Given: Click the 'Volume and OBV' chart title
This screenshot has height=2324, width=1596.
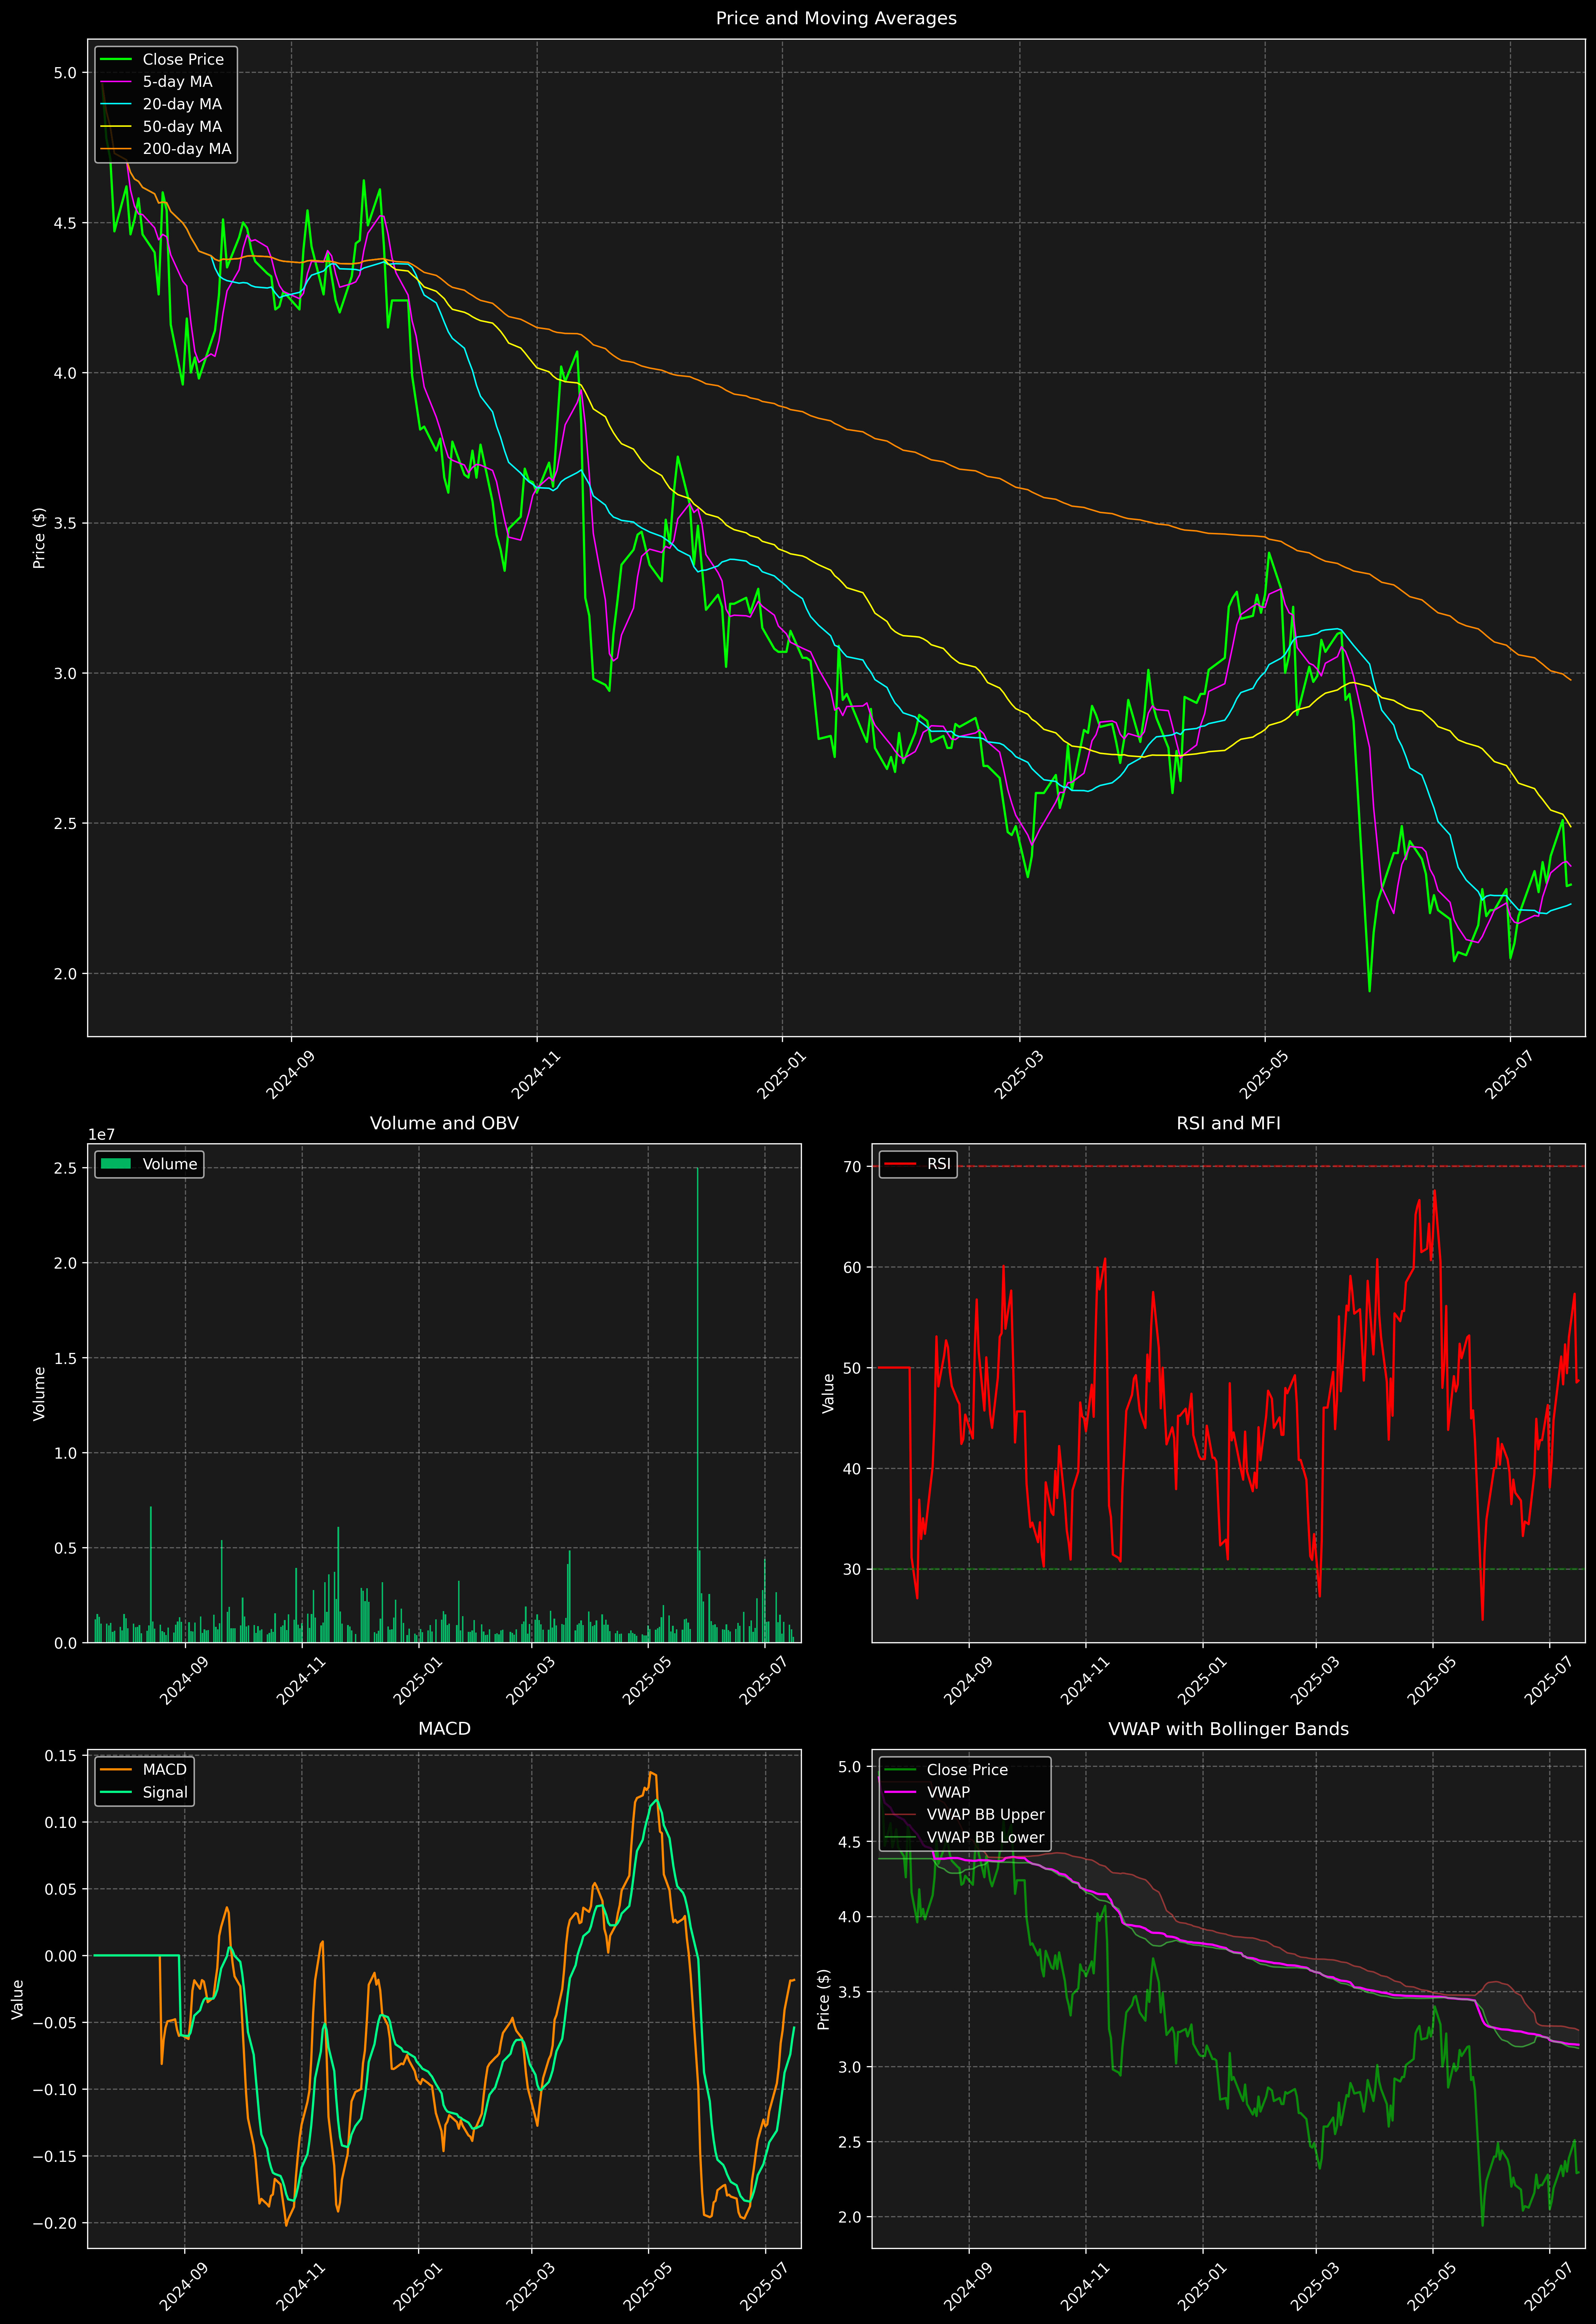Looking at the screenshot, I should (x=444, y=1123).
